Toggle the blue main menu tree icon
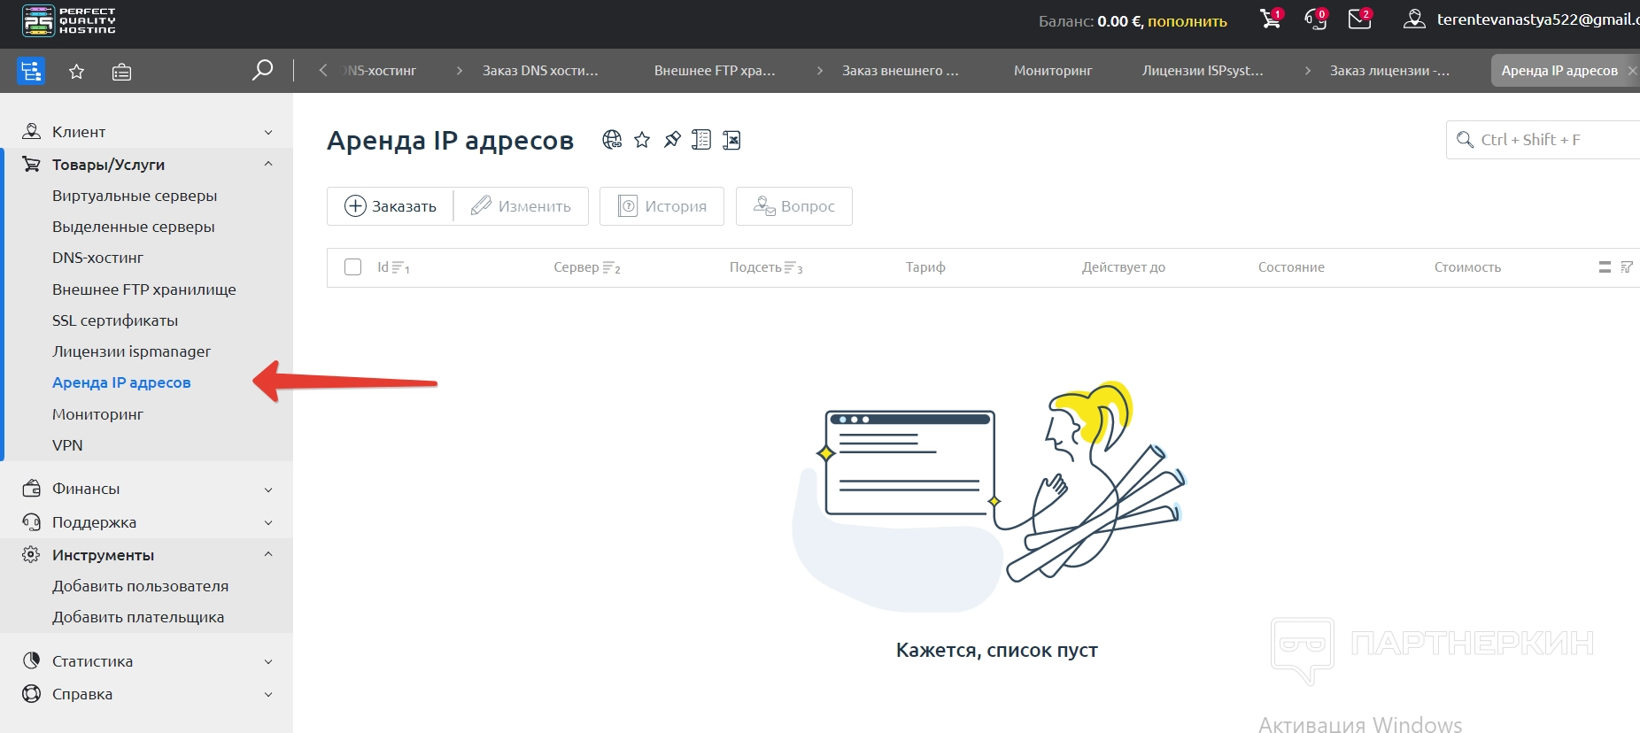This screenshot has width=1640, height=733. coord(31,71)
